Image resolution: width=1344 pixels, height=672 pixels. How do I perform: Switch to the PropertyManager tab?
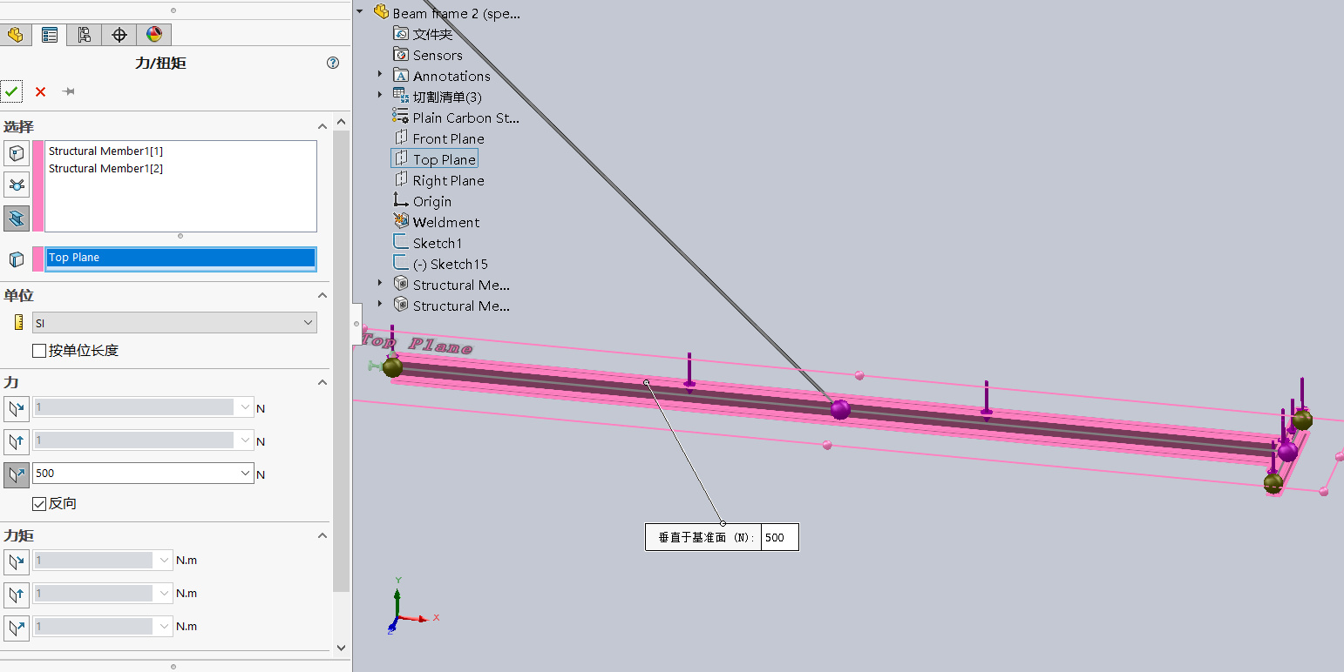[50, 35]
